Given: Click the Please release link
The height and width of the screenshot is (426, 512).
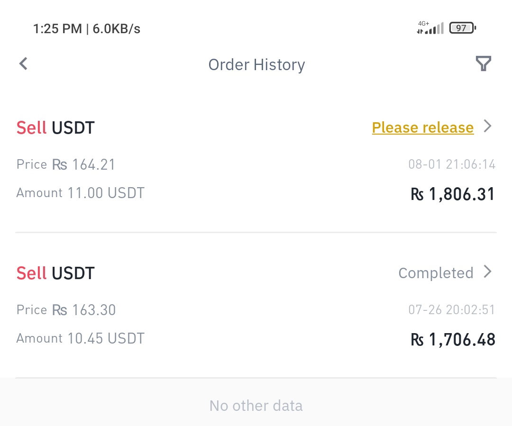Looking at the screenshot, I should [422, 127].
